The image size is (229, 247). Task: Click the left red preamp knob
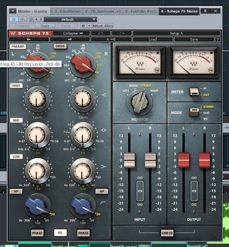pos(38,64)
